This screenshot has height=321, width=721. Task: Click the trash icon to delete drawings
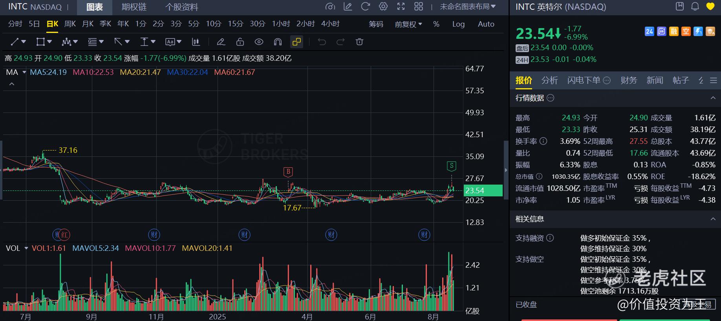359,42
